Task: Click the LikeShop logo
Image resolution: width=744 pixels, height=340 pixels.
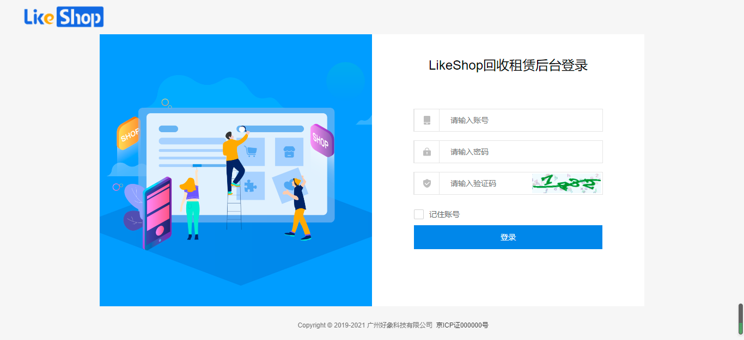Action: coord(64,17)
